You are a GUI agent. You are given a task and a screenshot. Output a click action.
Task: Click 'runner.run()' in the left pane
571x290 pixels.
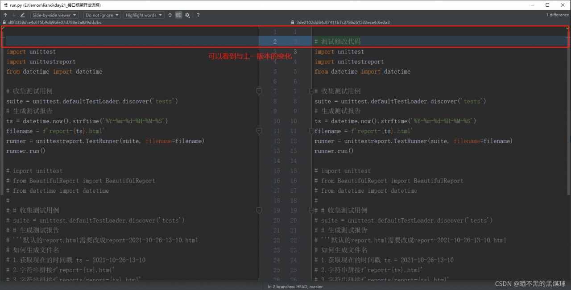click(x=26, y=151)
